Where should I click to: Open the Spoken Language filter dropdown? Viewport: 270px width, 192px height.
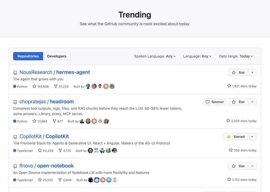coord(154,56)
